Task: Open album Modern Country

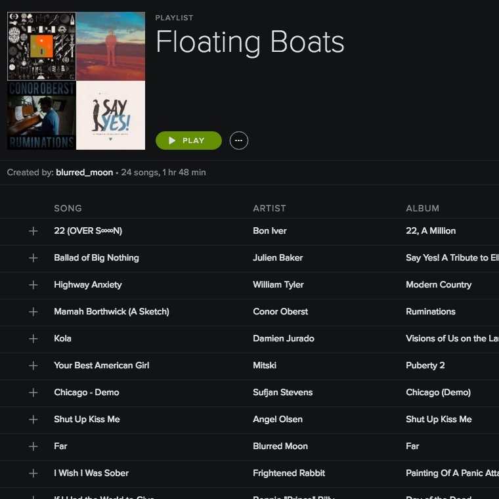Action: (439, 285)
